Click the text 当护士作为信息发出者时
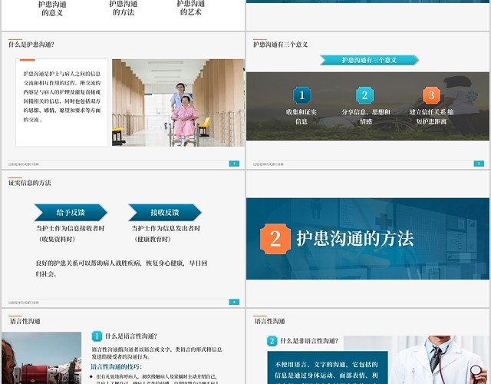 point(166,228)
